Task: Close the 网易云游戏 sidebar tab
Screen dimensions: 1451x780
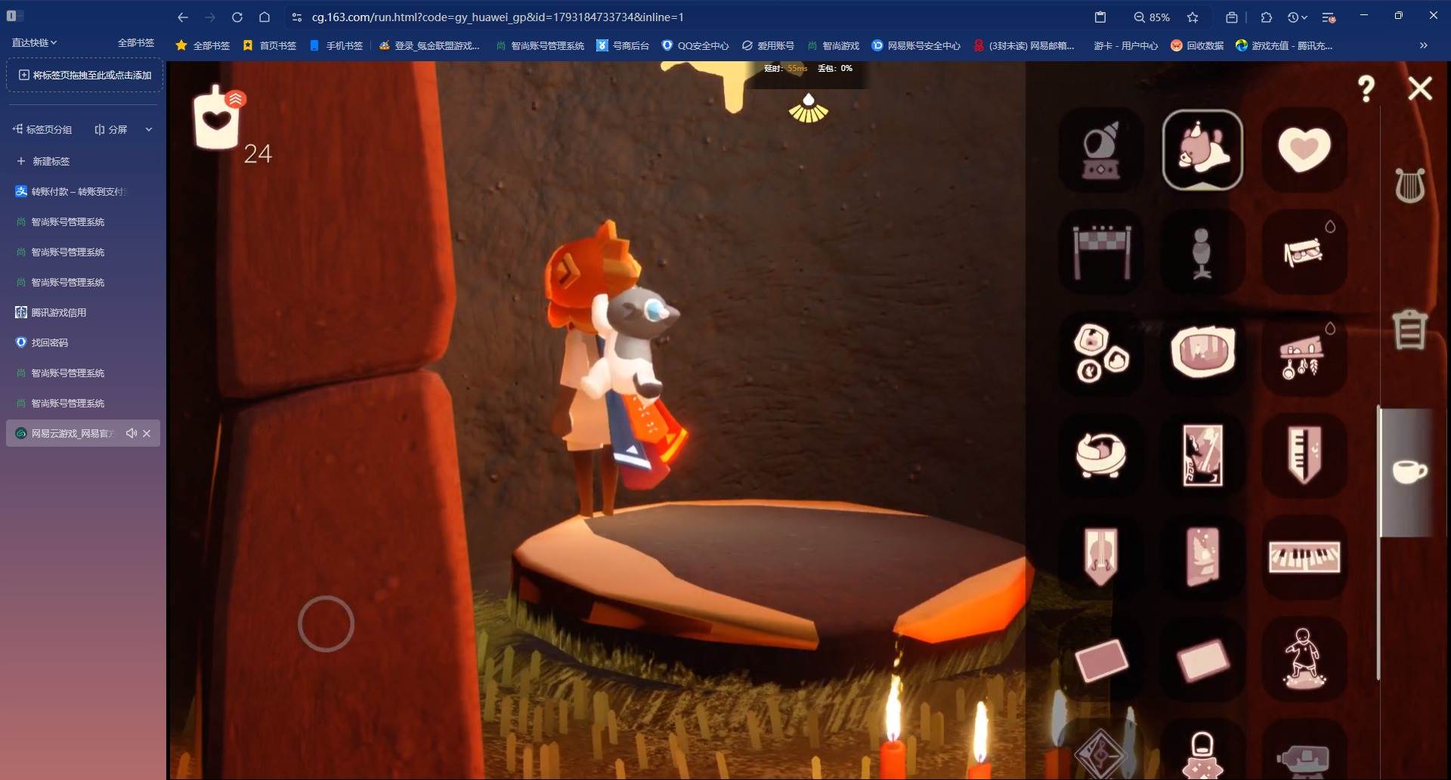Action: (147, 433)
